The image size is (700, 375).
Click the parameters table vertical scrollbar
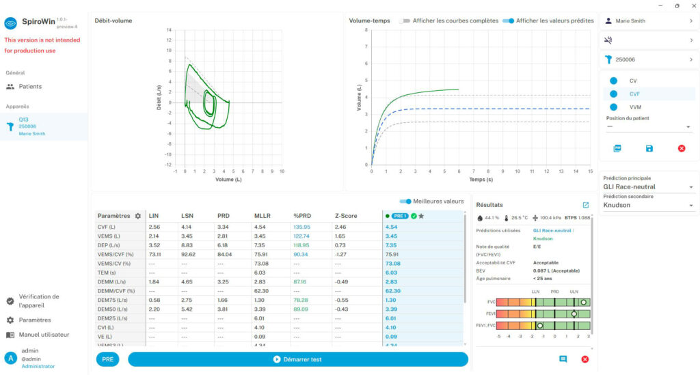point(465,258)
